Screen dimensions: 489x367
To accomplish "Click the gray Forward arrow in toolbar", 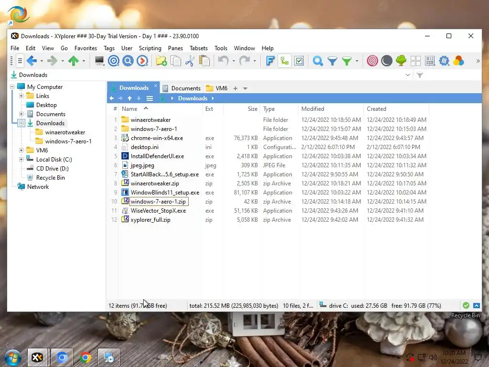I will (53, 61).
